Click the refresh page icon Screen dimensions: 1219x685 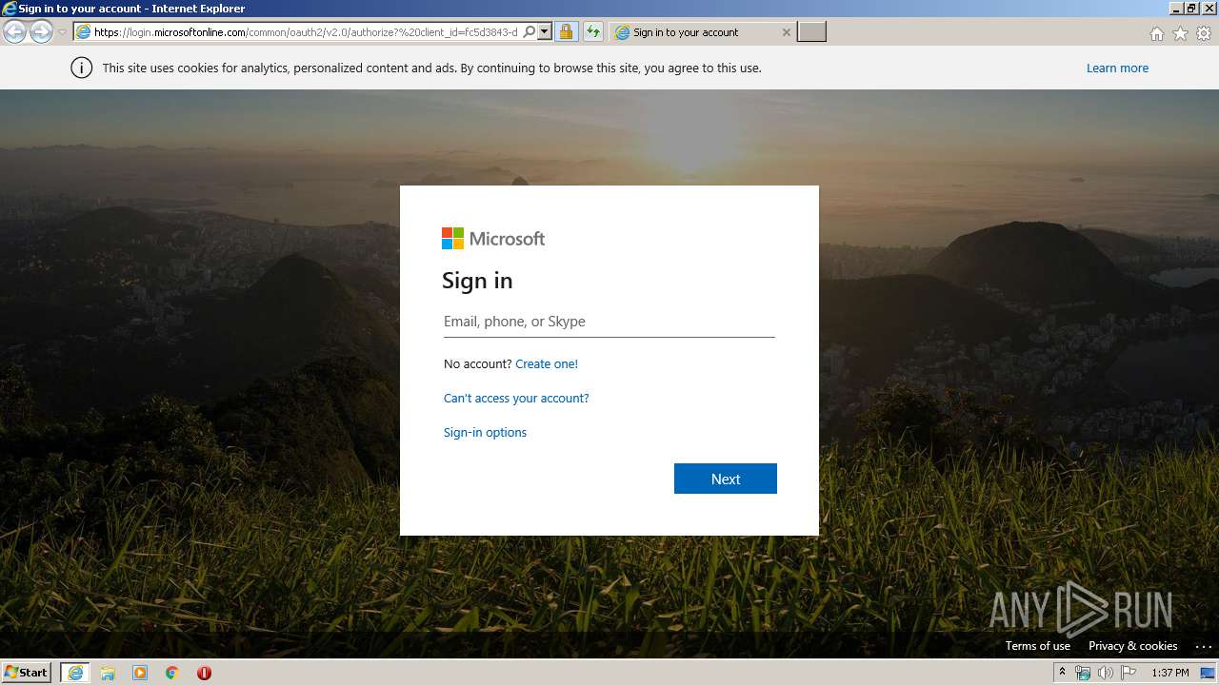593,31
